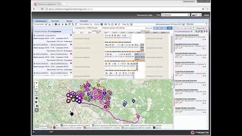Click the hand settings icon after Настройки

[91, 24]
